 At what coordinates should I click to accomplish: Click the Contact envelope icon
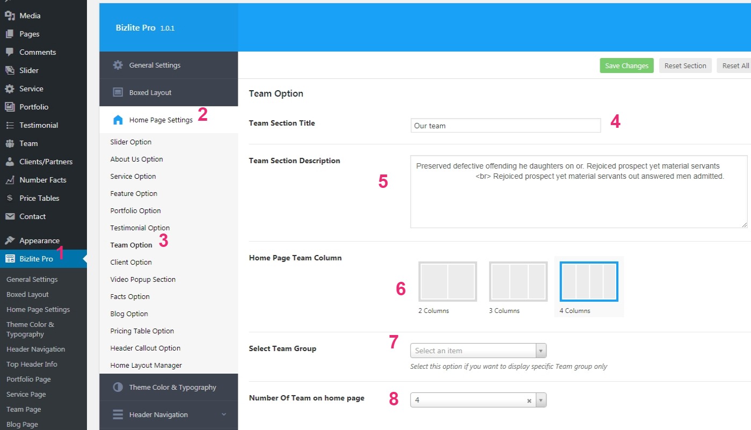pos(10,216)
